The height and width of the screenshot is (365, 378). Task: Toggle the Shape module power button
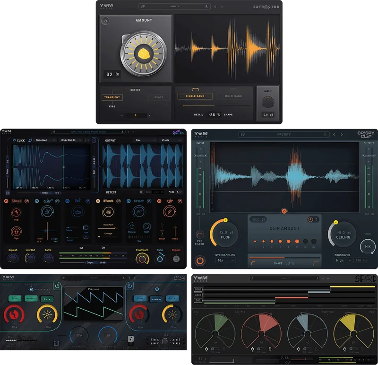coord(6,201)
